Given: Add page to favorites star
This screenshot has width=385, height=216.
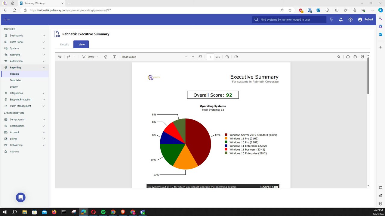Looking at the screenshot, I should pos(290,10).
